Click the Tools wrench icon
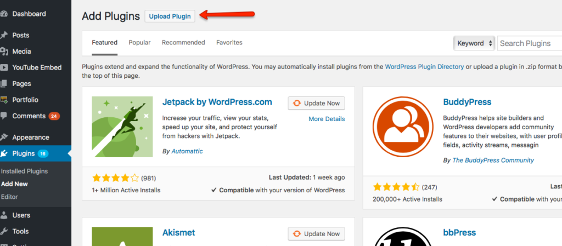The image size is (562, 246). (4, 231)
